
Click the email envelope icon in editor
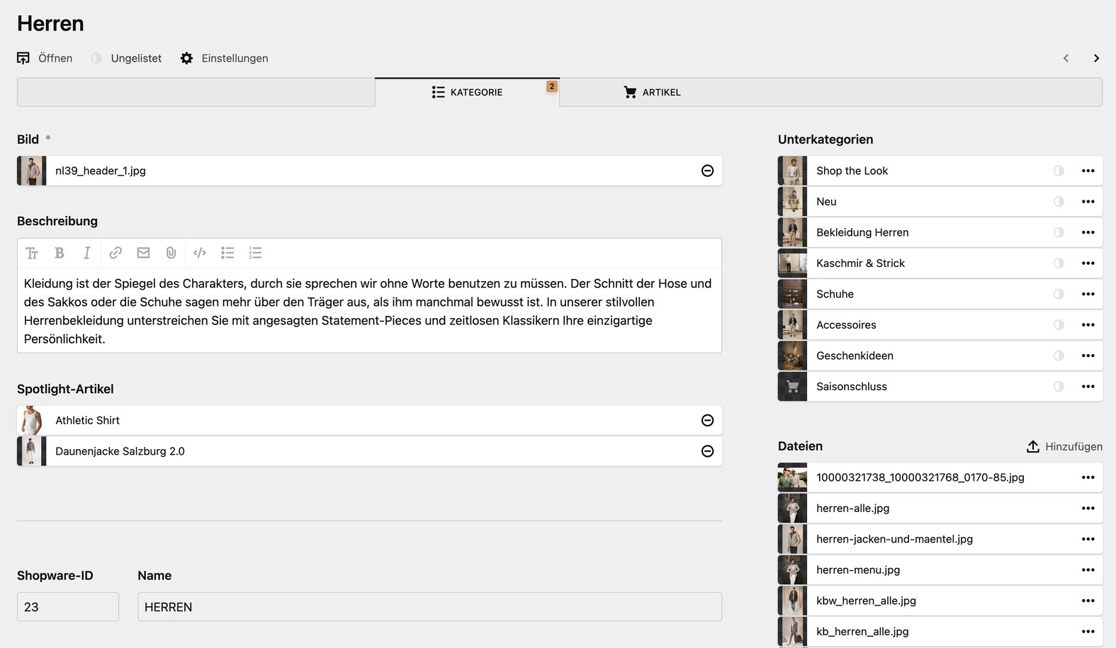[143, 253]
